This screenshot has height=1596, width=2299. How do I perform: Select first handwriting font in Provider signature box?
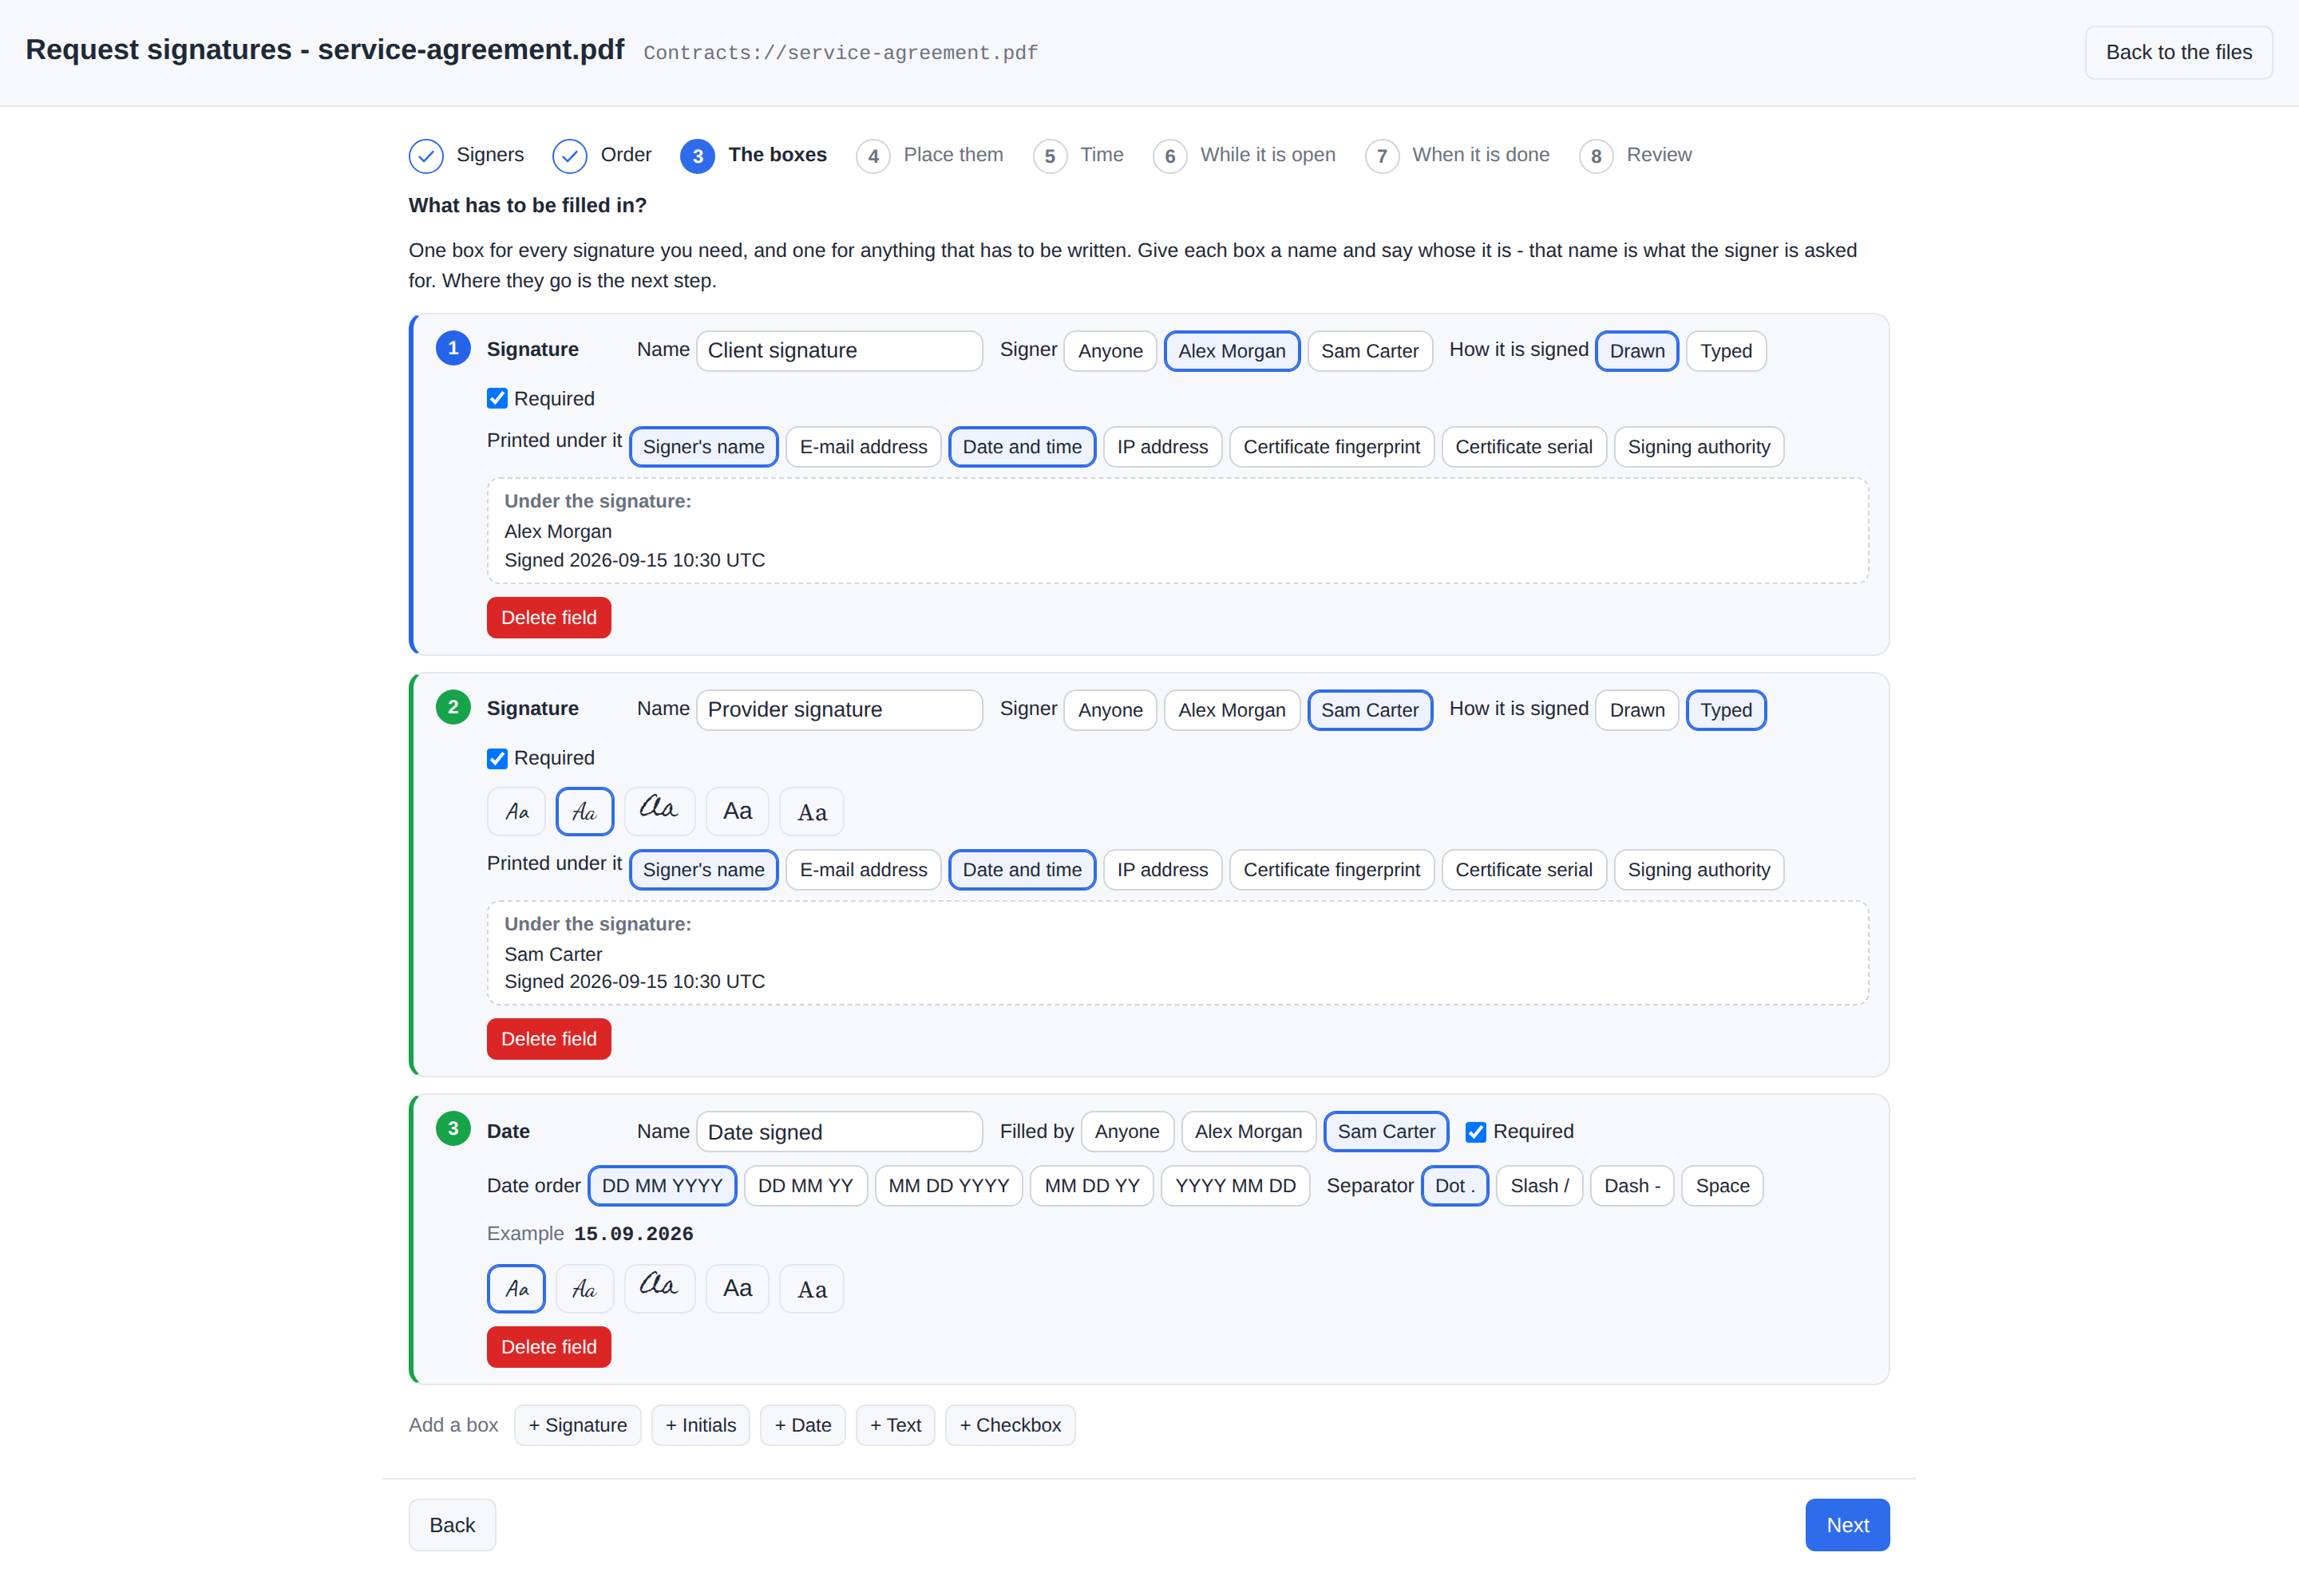(516, 811)
